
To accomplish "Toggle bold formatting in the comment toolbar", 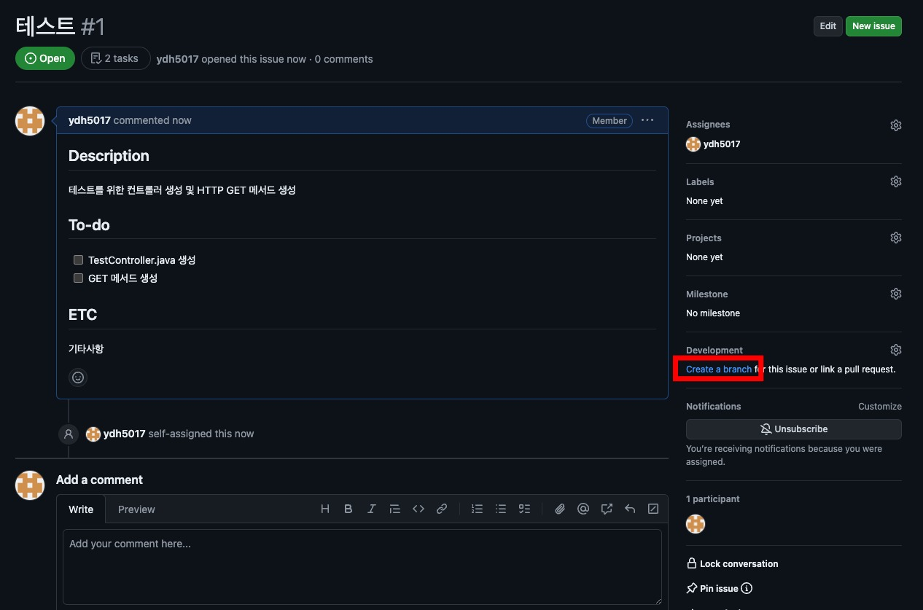I will 348,509.
